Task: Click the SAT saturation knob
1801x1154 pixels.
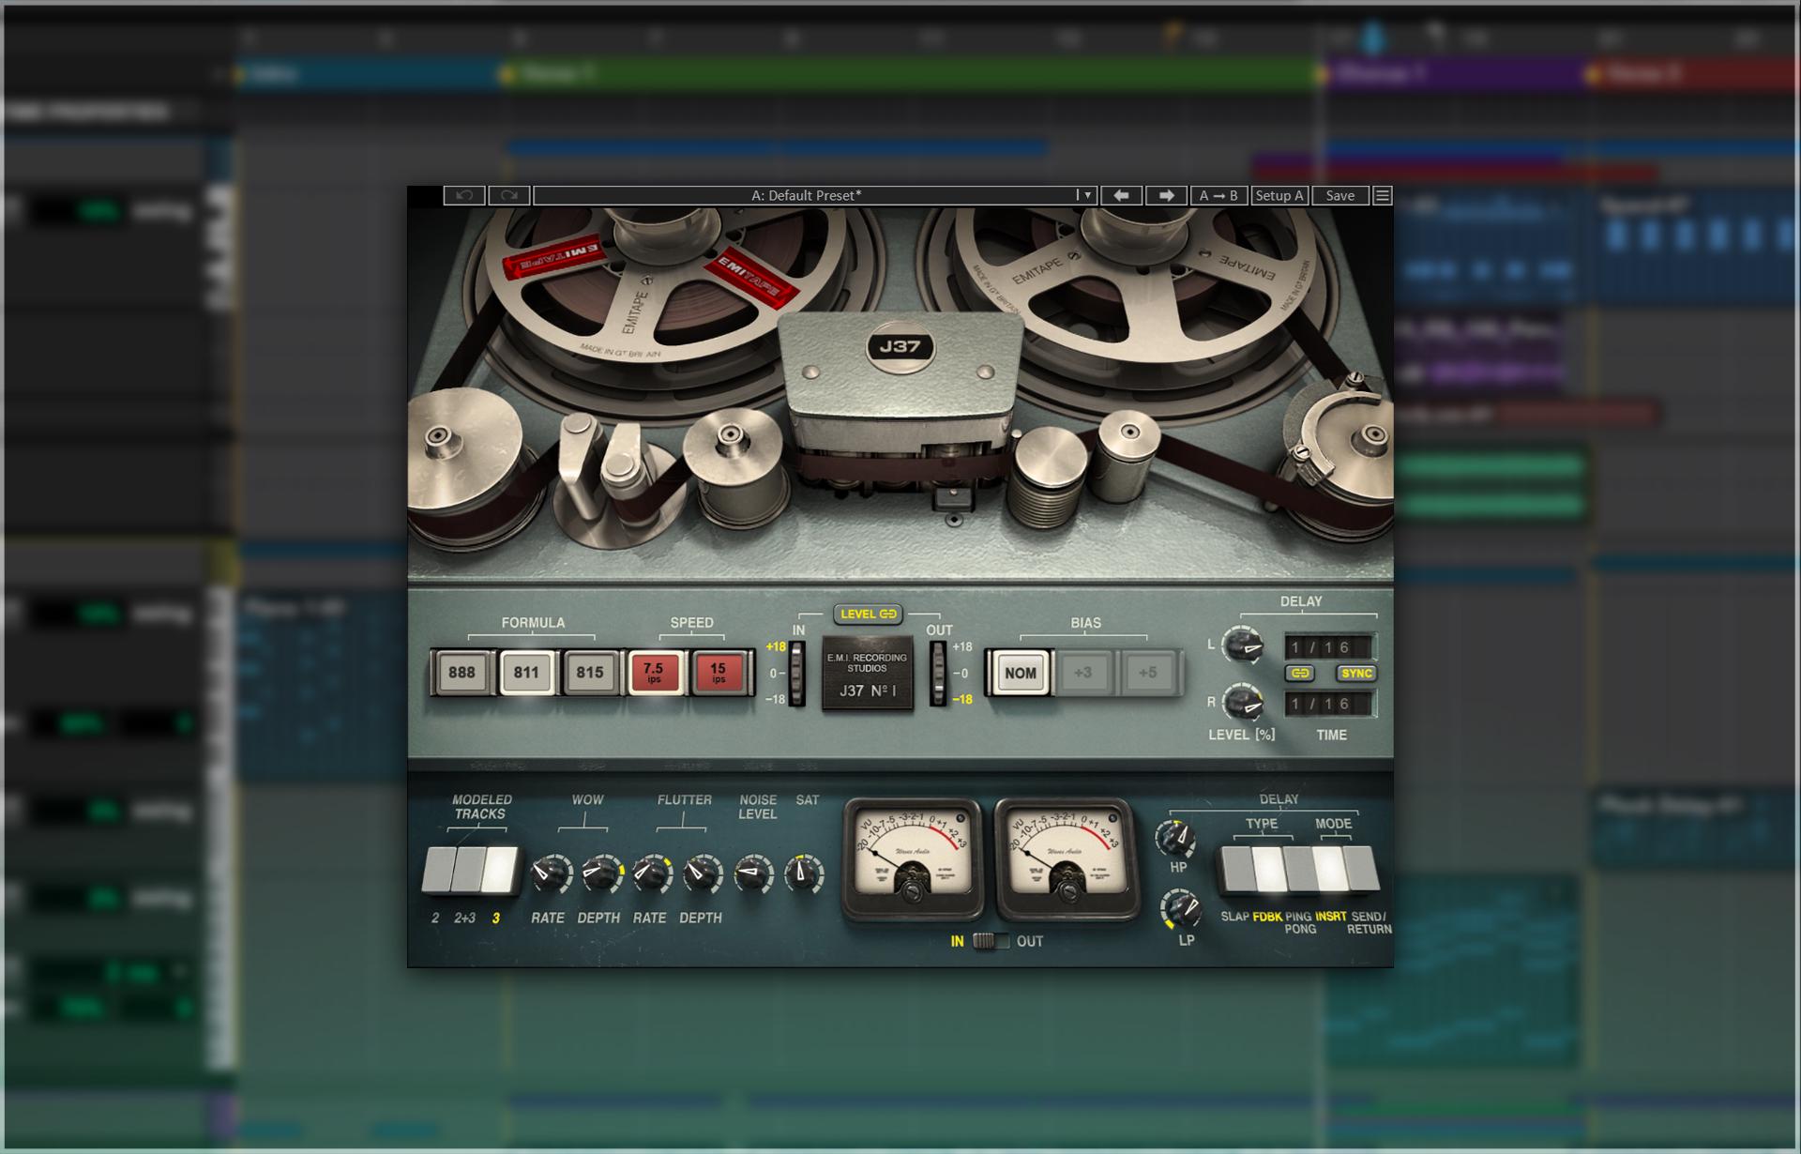Action: coord(804,874)
